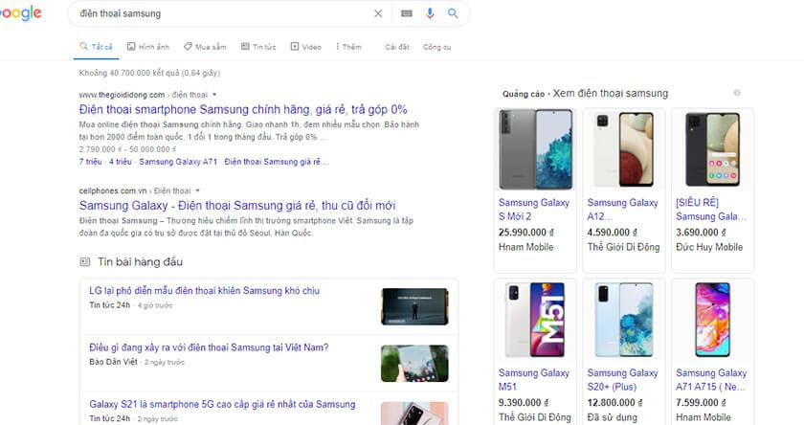
Task: Click the price 25.990.000 đ
Action: 526,233
